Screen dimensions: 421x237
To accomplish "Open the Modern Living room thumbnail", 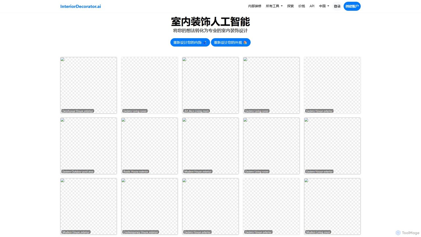I will pos(333,206).
